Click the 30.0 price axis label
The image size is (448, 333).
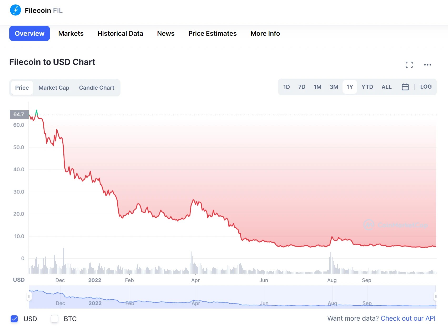[19, 192]
